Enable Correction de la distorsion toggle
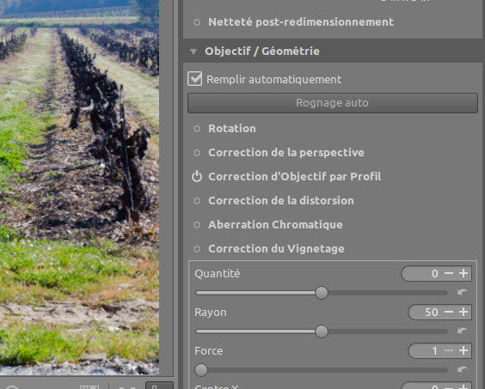This screenshot has height=389, width=485. click(x=197, y=201)
